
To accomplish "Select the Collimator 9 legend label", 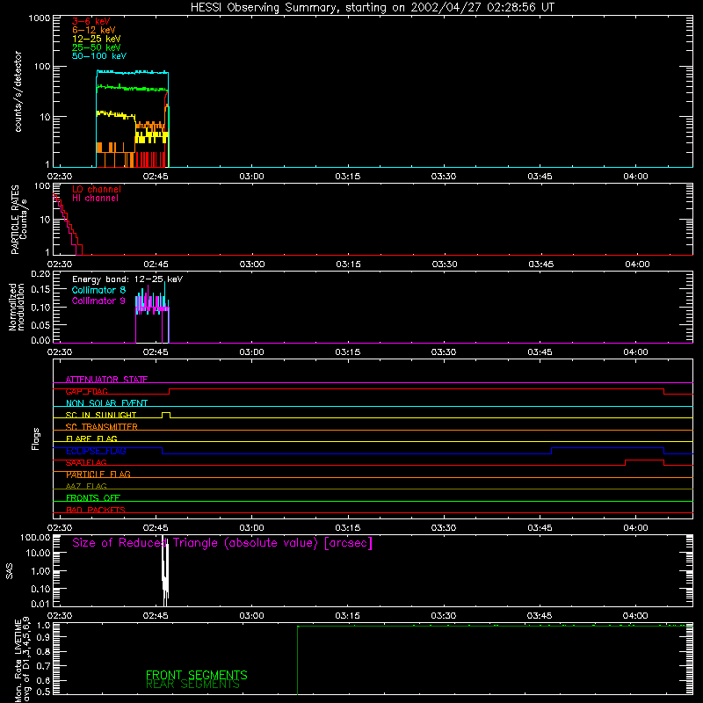I will pyautogui.click(x=98, y=301).
